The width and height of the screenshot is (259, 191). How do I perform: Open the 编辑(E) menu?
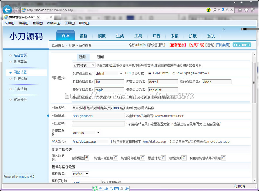point(24,23)
